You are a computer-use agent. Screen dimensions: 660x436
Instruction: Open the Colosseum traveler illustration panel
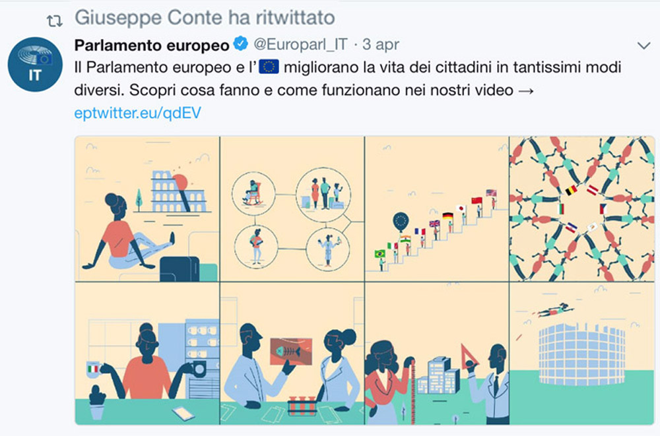(147, 208)
